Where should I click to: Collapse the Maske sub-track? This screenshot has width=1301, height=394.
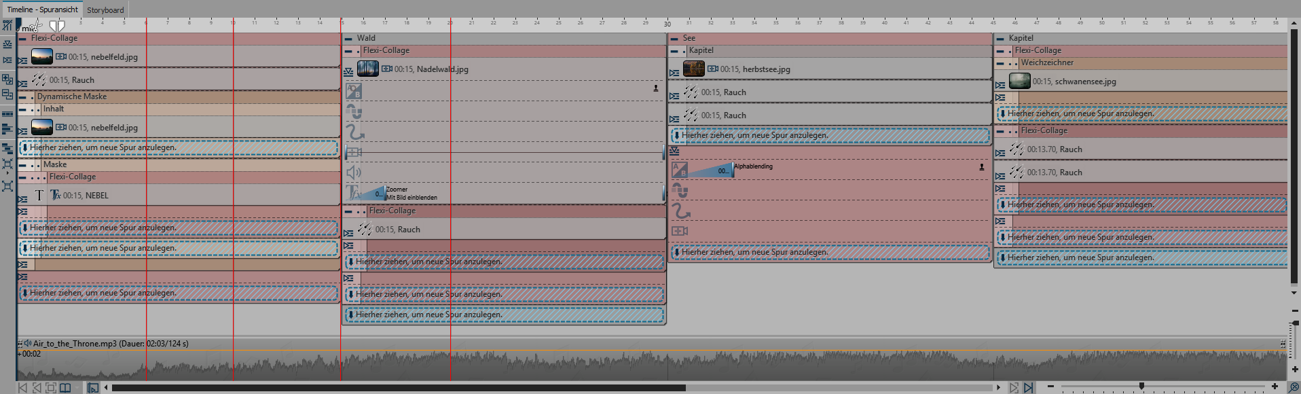(23, 165)
